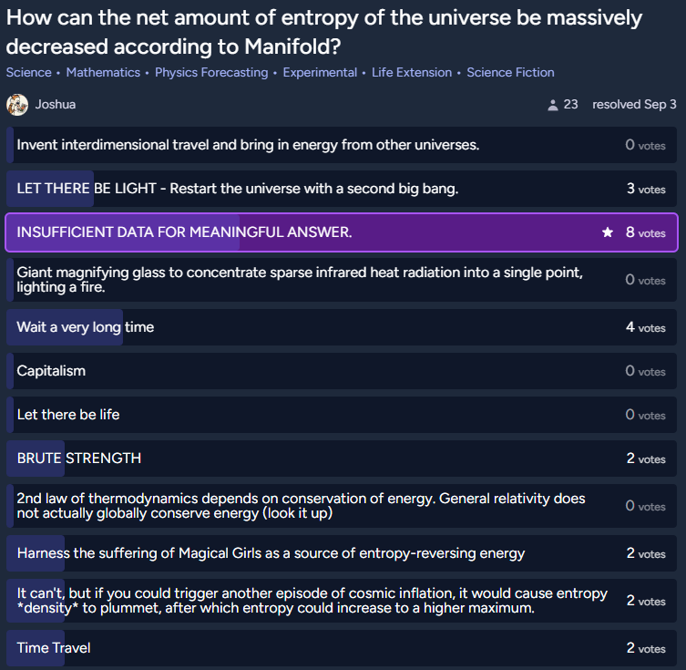Open the Science topic tag
Viewport: 686px width, 670px height.
click(29, 72)
